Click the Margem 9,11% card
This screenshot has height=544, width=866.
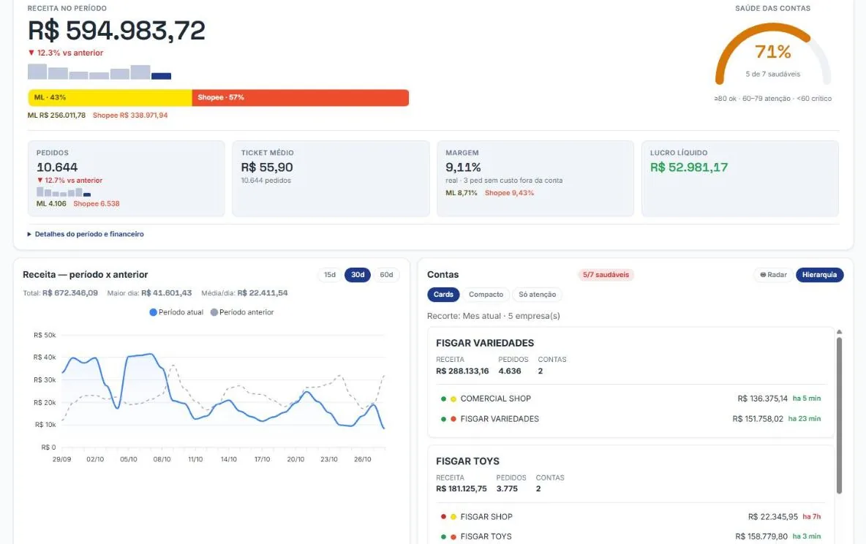tap(535, 178)
